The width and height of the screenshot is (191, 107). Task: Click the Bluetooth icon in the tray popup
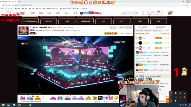click(180, 93)
